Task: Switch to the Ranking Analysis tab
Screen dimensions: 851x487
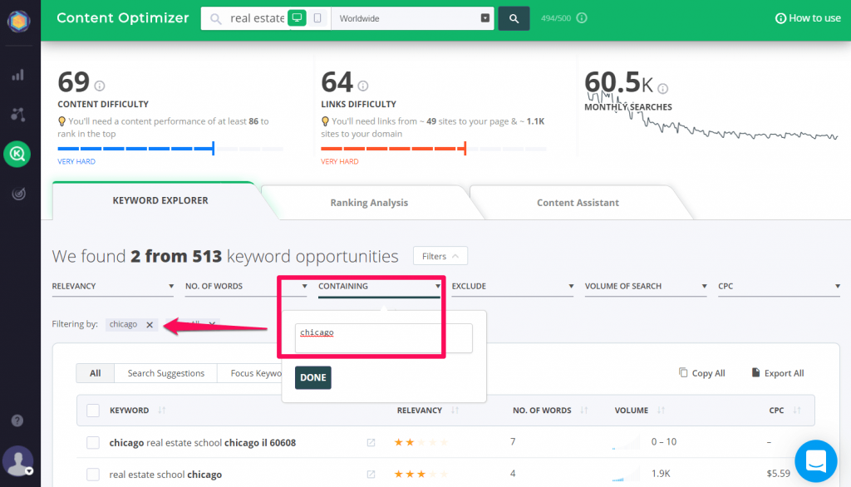Action: coord(369,203)
